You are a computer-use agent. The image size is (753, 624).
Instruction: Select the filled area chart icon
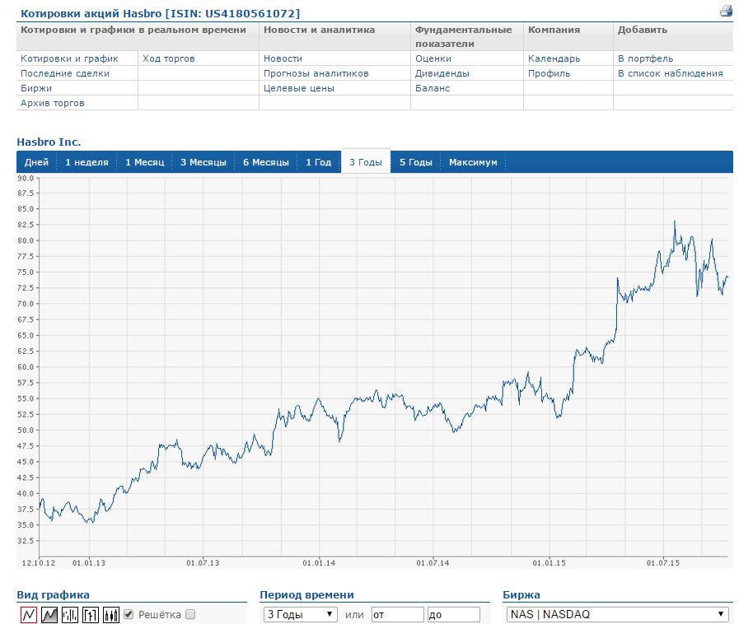click(x=49, y=614)
